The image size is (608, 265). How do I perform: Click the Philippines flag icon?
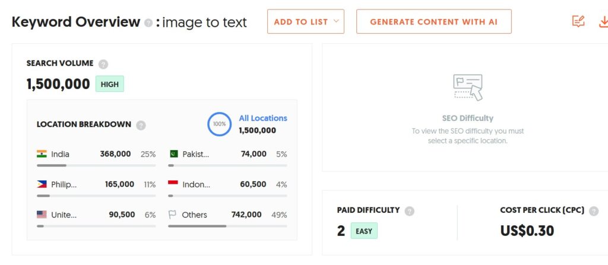[42, 184]
